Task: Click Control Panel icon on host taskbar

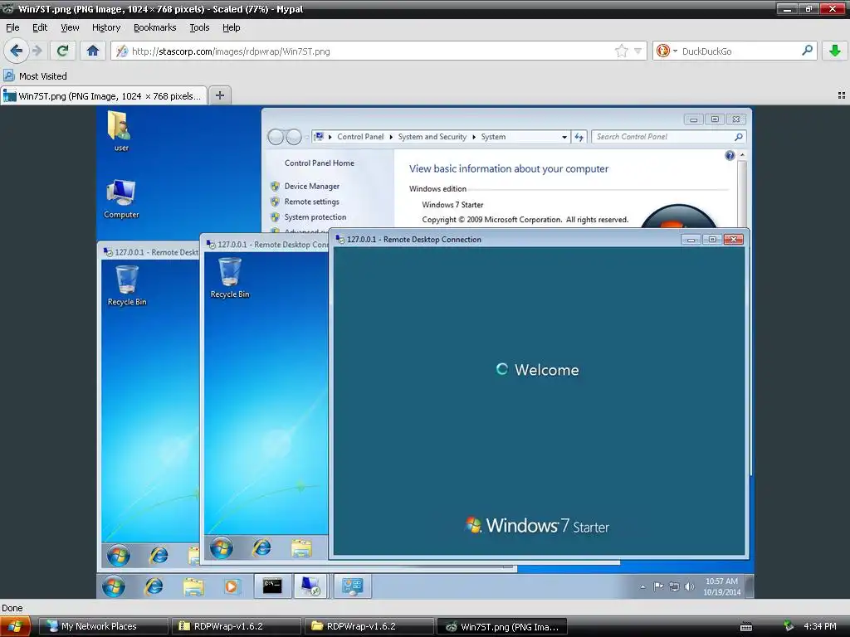Action: 352,586
